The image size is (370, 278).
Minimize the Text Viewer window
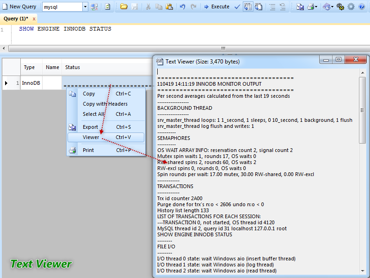(326, 60)
